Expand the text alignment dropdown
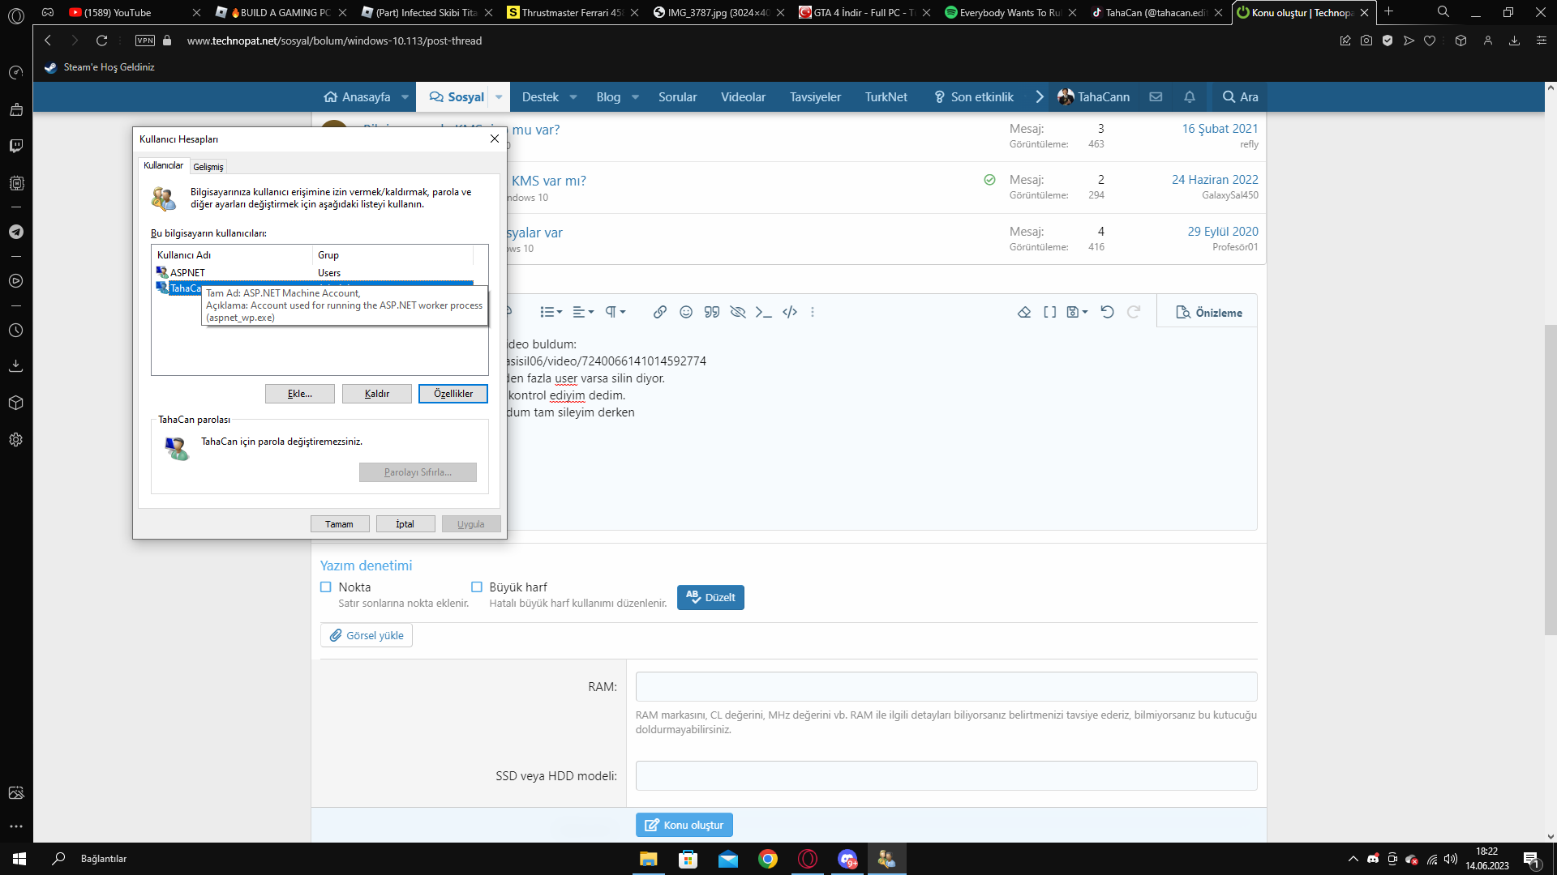Viewport: 1557px width, 875px height. (584, 312)
